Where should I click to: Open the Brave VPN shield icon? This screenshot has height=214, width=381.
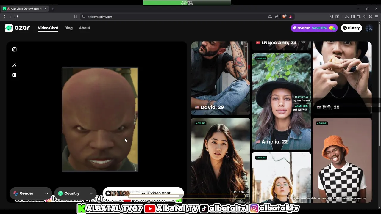point(371,17)
